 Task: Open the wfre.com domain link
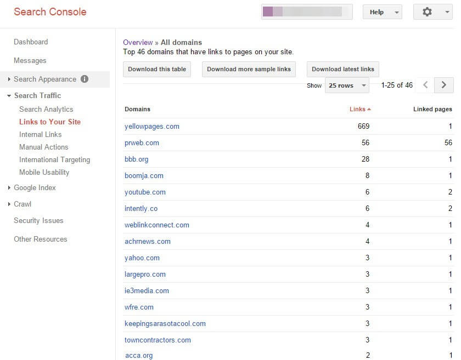click(139, 307)
